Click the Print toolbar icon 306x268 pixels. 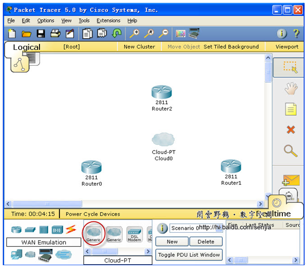[x=55, y=34]
